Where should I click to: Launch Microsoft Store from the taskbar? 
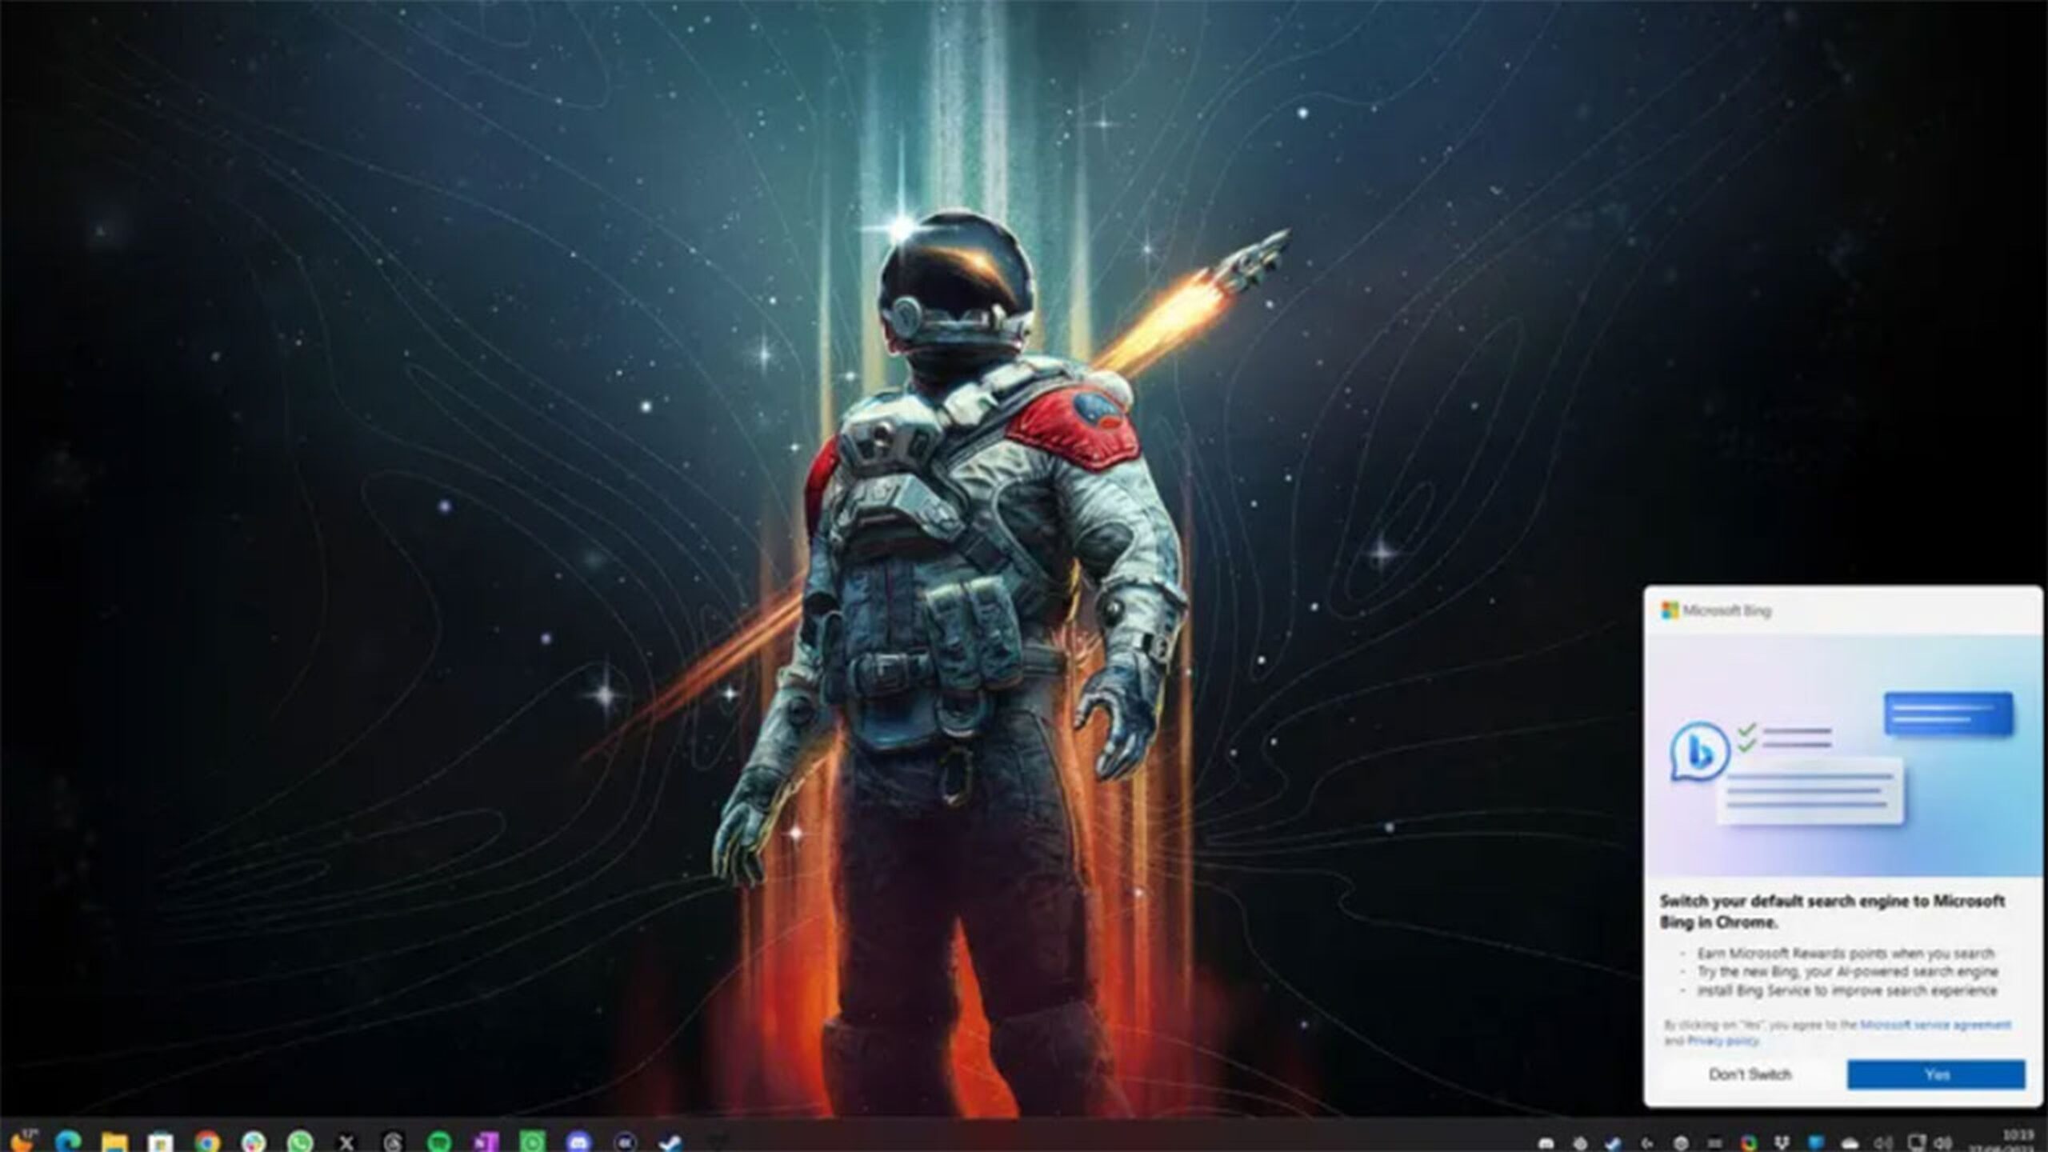161,1142
